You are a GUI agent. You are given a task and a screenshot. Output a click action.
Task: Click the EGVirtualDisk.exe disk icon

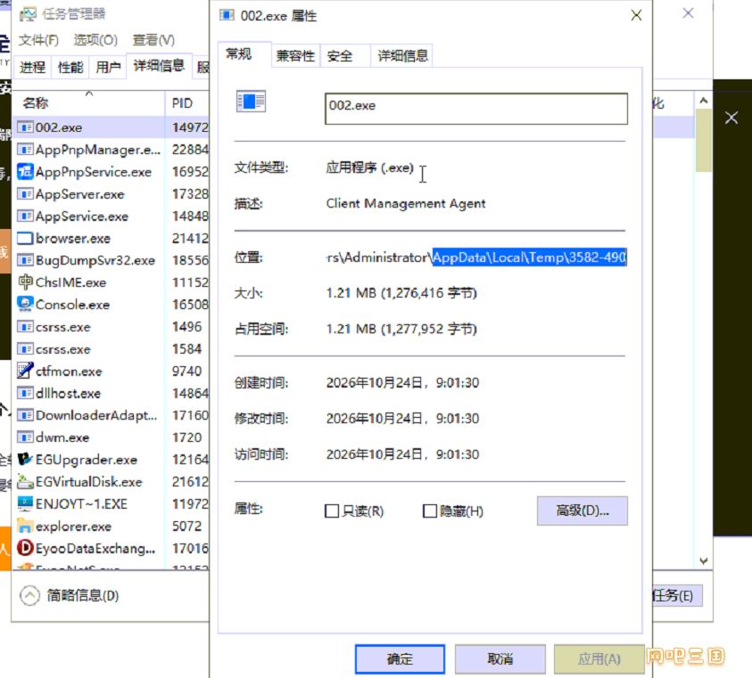click(x=25, y=481)
